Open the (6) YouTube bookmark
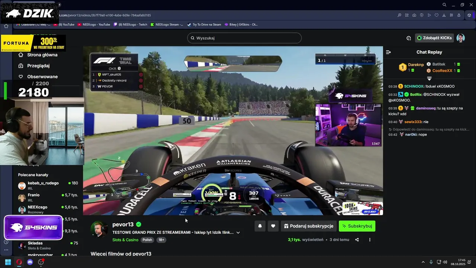 [x=64, y=25]
